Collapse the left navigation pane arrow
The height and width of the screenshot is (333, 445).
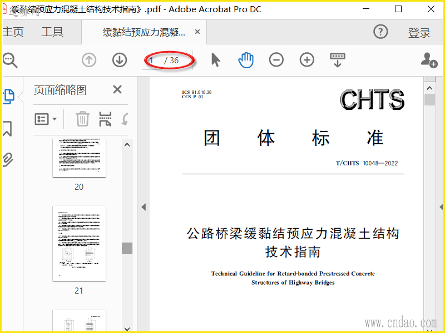tap(144, 207)
